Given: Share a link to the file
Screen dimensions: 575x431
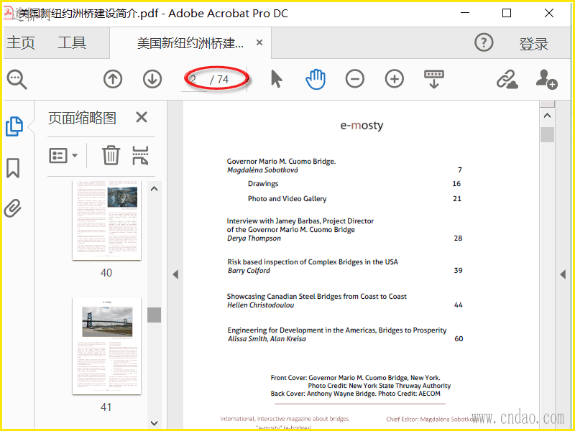Looking at the screenshot, I should [507, 79].
